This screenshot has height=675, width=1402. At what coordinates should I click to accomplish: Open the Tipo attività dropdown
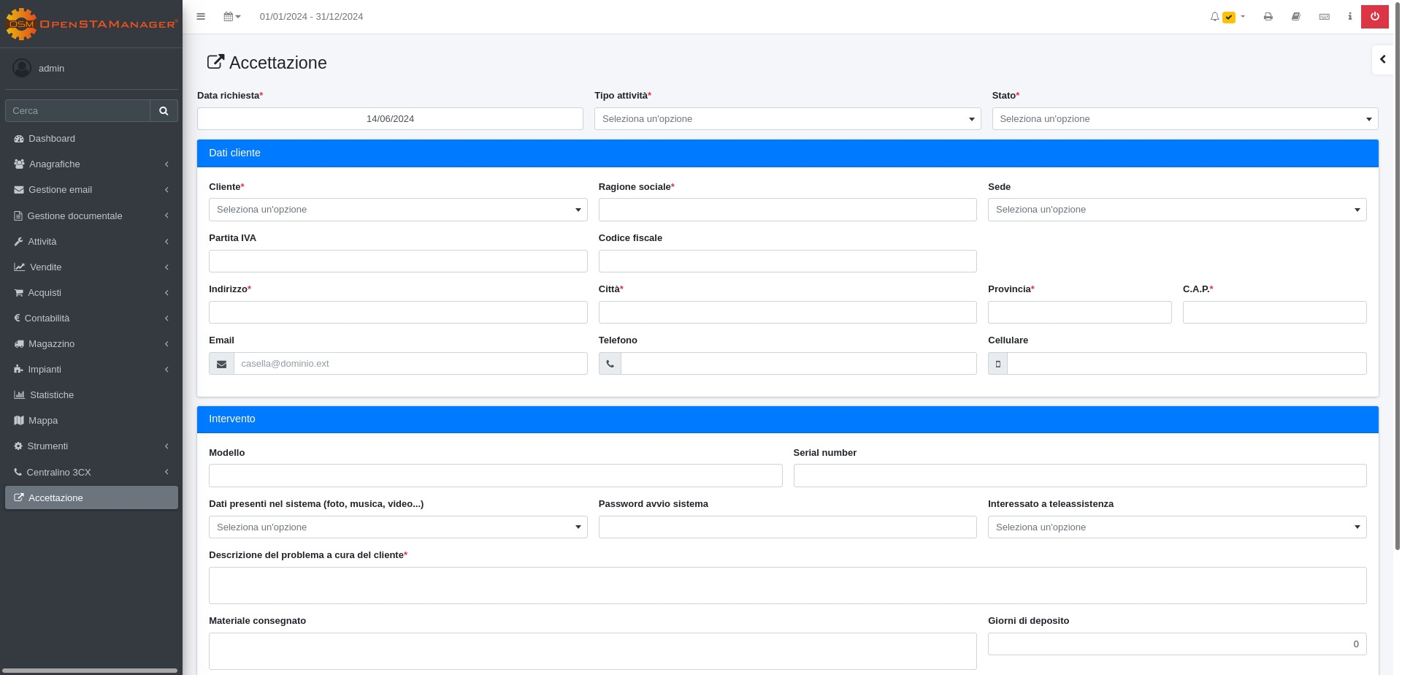(x=787, y=119)
